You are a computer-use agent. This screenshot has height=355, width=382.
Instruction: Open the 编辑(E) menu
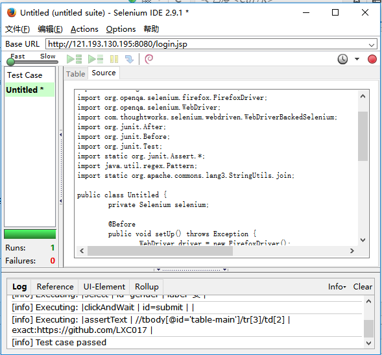pyautogui.click(x=50, y=29)
